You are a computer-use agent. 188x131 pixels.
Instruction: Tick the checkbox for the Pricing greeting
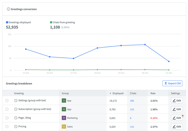click(x=7, y=126)
